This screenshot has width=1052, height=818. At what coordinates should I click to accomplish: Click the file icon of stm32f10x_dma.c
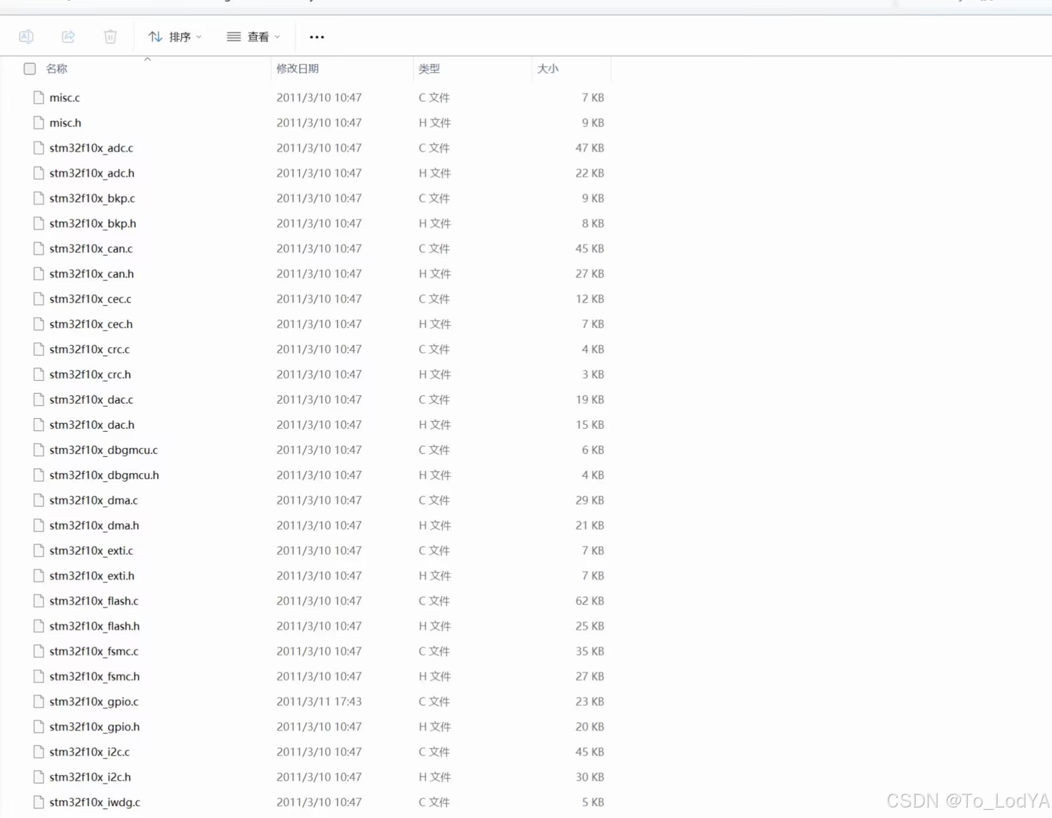(x=39, y=500)
